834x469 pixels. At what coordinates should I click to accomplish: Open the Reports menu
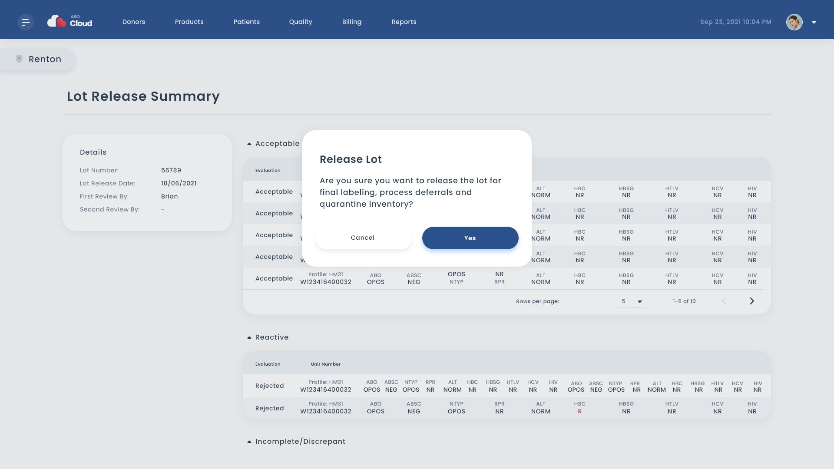[x=404, y=22]
